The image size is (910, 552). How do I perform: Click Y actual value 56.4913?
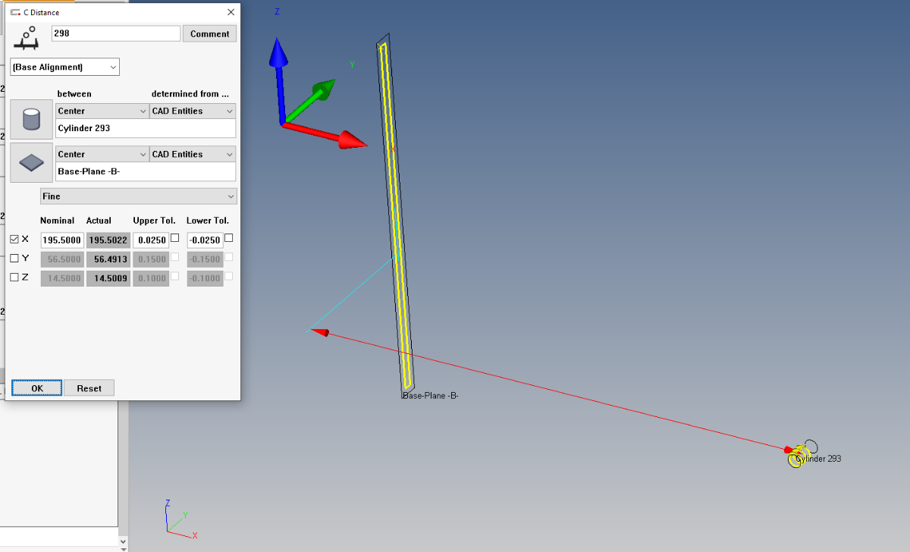(x=108, y=259)
